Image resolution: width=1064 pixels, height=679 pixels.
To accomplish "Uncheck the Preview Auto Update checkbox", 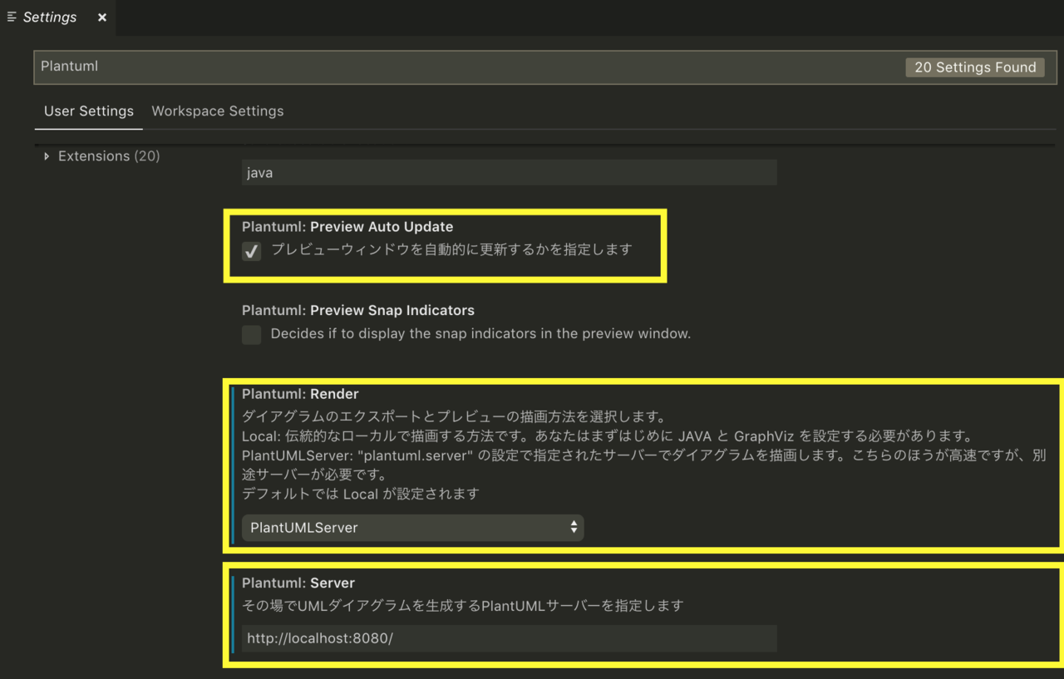I will pyautogui.click(x=252, y=251).
